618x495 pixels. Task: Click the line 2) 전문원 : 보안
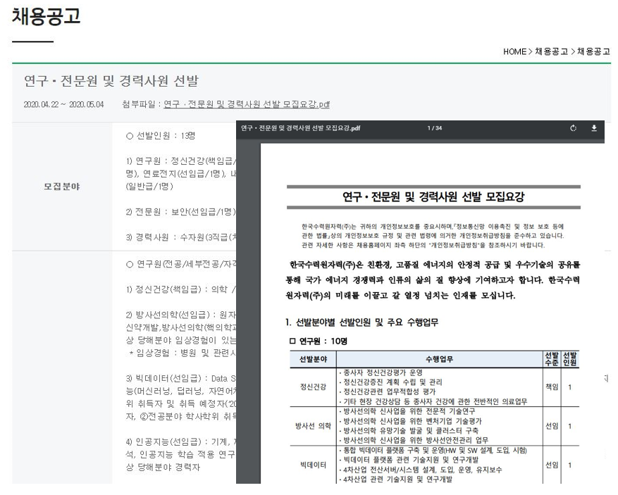181,212
